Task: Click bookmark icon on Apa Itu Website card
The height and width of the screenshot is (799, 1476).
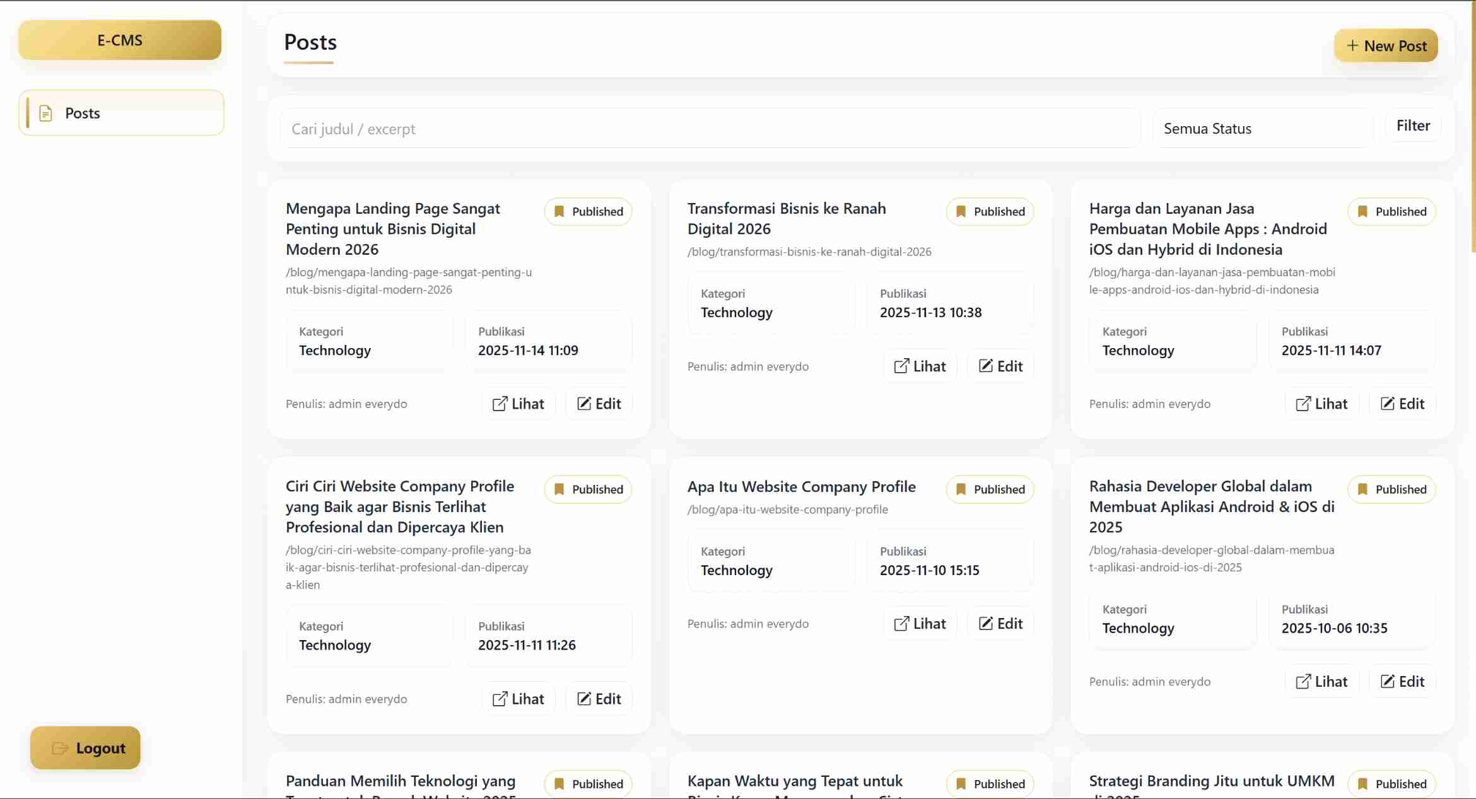Action: pos(961,489)
